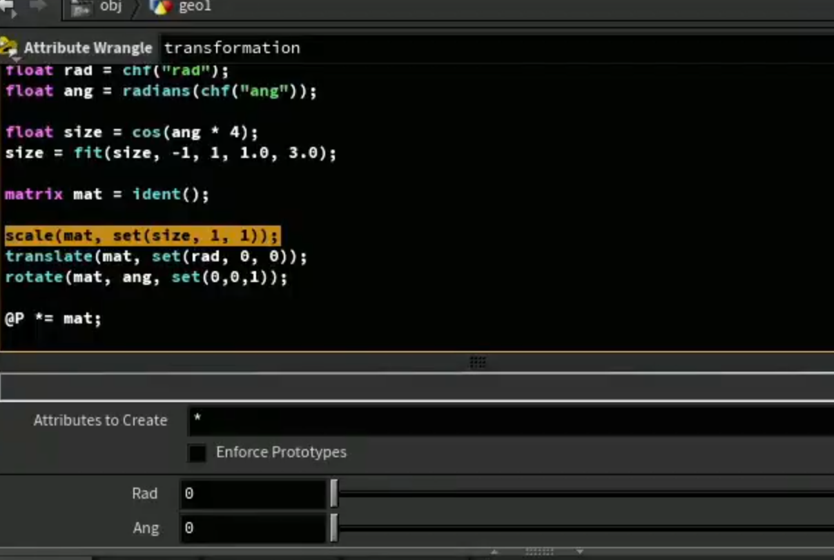The height and width of the screenshot is (560, 834).
Task: Click the Rad value field
Action: [253, 494]
